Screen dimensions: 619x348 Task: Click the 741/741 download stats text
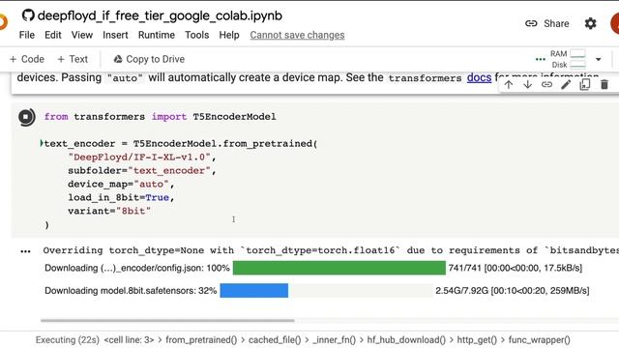click(516, 268)
